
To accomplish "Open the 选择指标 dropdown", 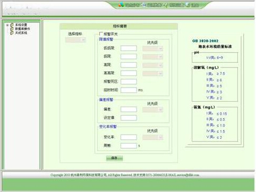I will pos(75,40).
